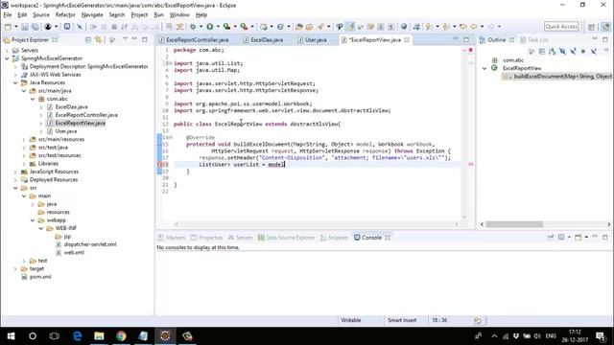Open File Explorer from taskbar
This screenshot has height=345, width=614.
click(x=99, y=336)
